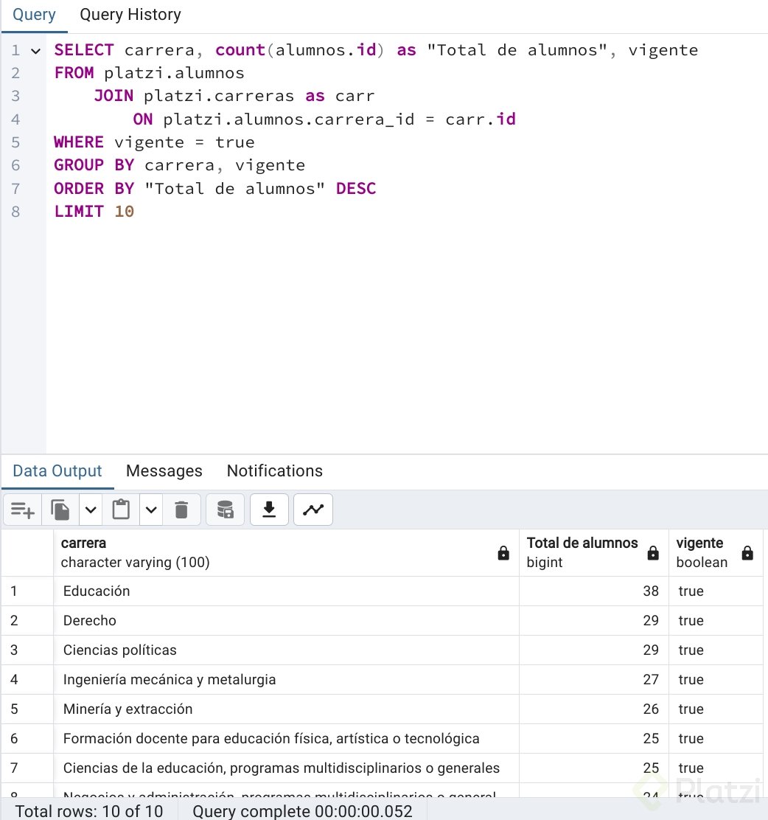
Task: Open the Messages tab
Action: coord(164,470)
